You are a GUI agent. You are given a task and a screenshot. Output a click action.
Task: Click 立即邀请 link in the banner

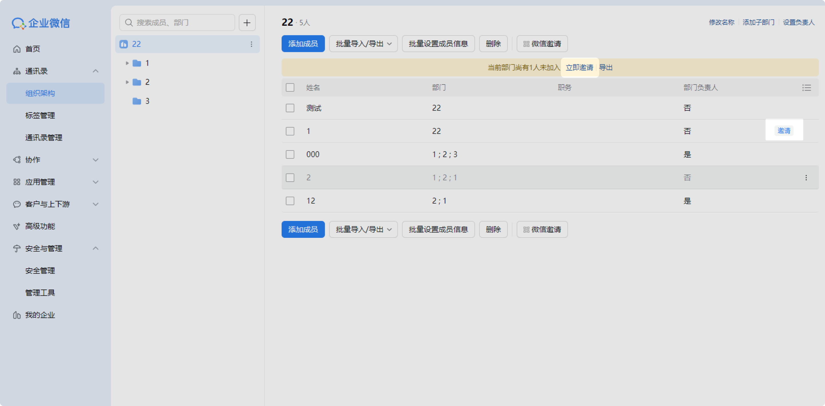[x=579, y=67]
